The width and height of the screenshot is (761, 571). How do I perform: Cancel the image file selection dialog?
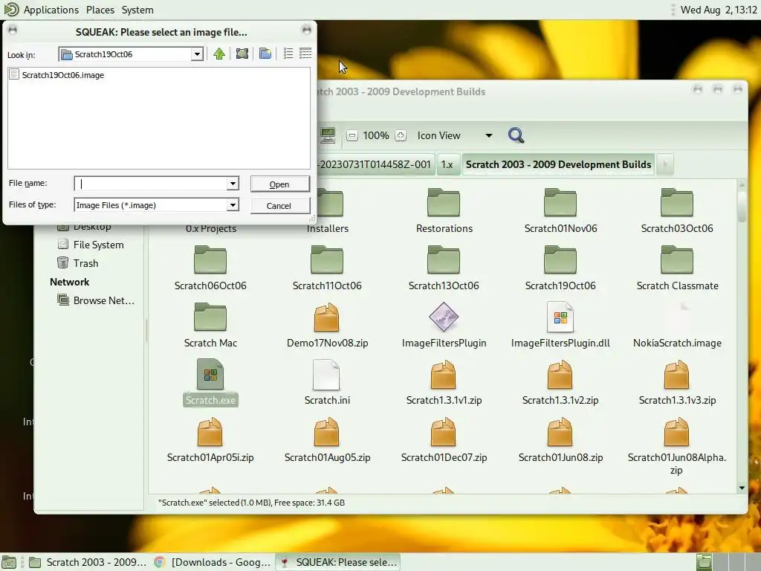point(279,205)
